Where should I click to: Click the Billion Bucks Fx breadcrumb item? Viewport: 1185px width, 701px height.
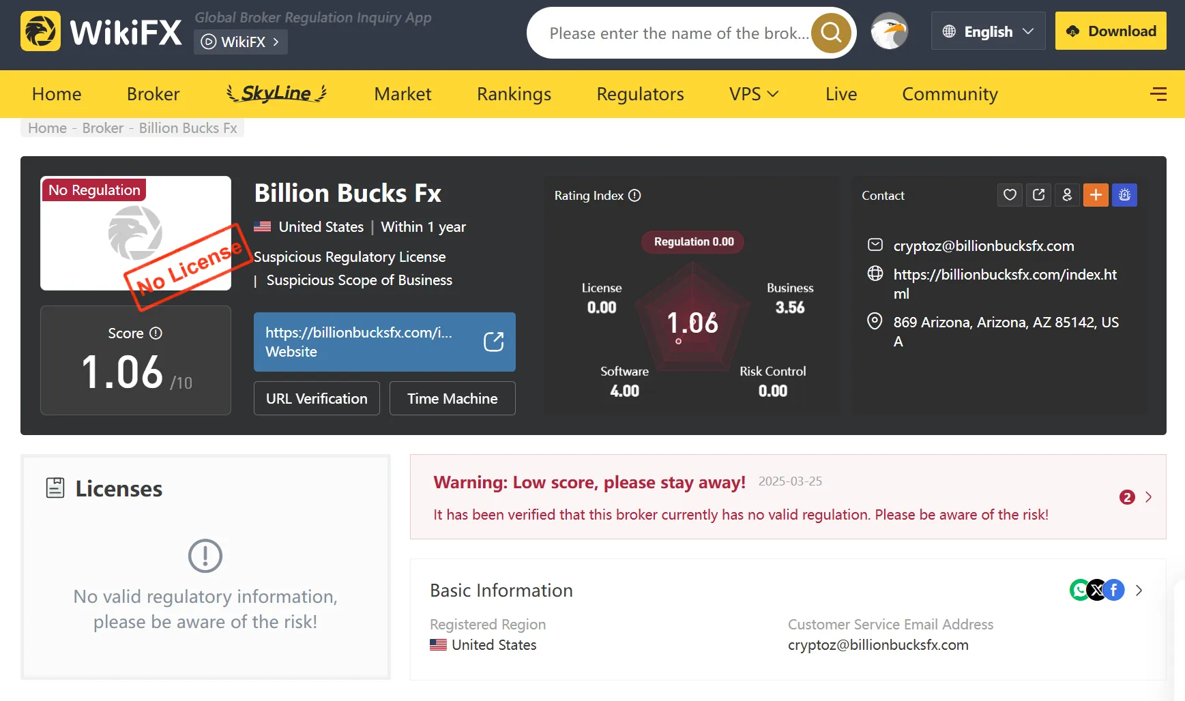[x=188, y=128]
